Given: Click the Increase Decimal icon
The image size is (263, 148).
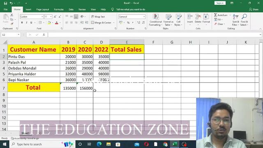Looking at the screenshot, I should 138,23.
